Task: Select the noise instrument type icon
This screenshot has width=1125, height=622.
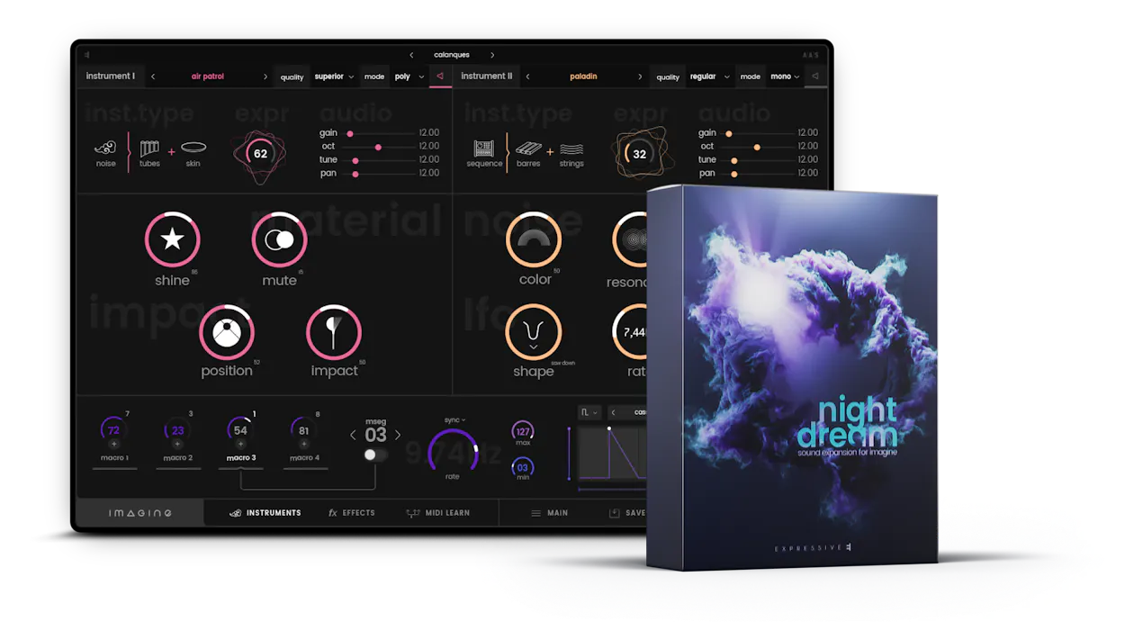Action: (105, 148)
